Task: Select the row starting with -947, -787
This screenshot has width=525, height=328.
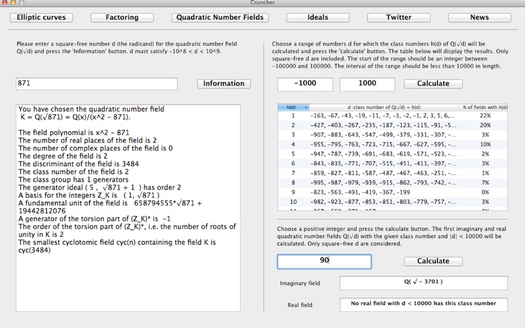Action: (x=392, y=154)
